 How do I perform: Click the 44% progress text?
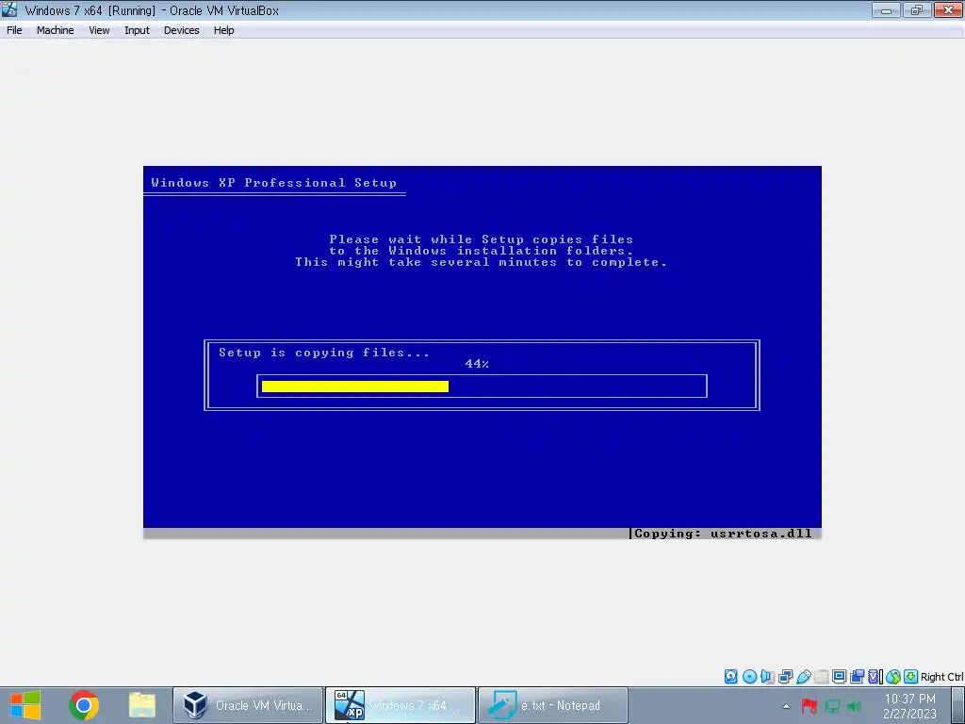(477, 364)
